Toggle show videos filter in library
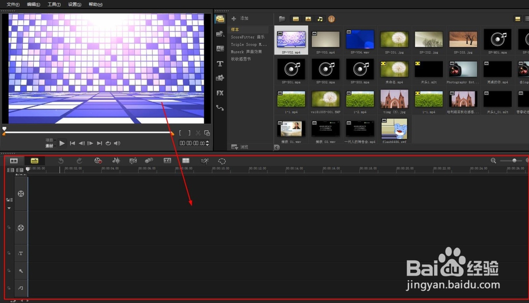 (x=296, y=19)
